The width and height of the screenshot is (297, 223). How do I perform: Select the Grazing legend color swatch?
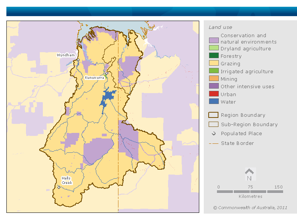point(214,63)
